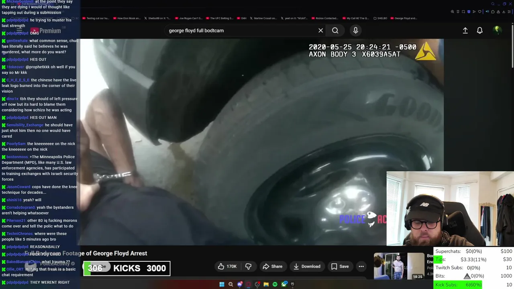This screenshot has height=289, width=514.
Task: Open bookmark 'Roblox Contacted...'
Action: point(324,18)
